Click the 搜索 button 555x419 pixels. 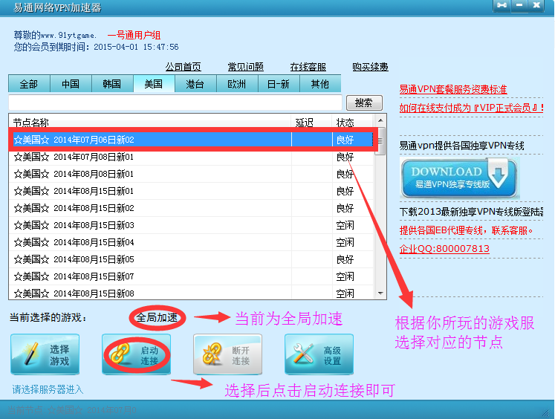click(x=363, y=103)
